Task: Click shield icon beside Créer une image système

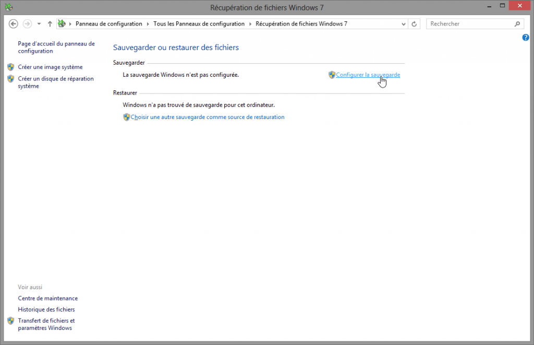Action: tap(11, 67)
